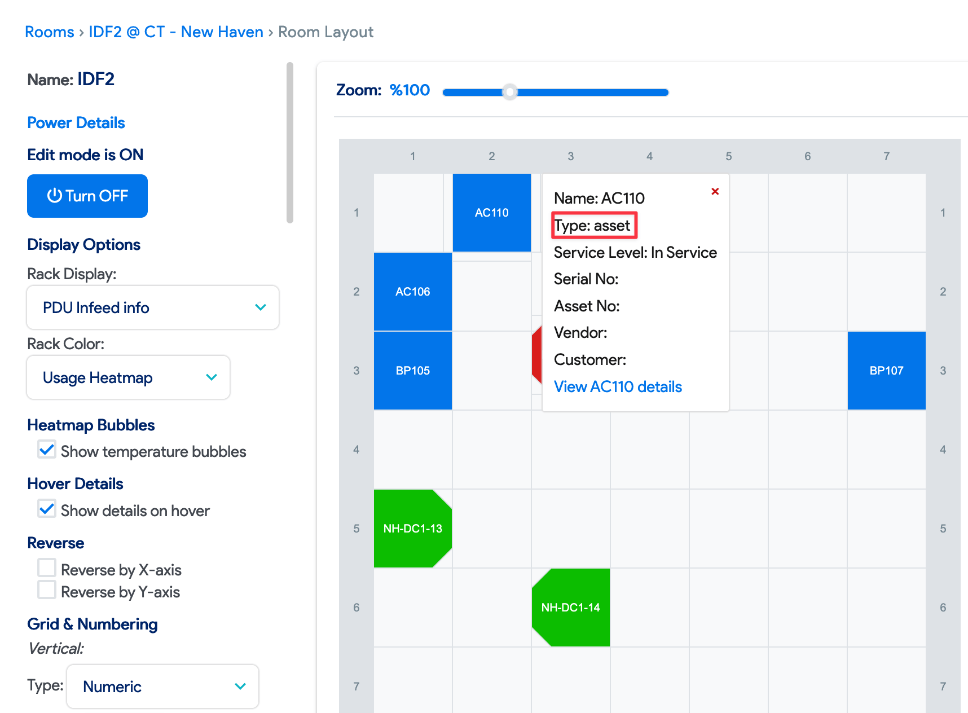This screenshot has height=713, width=968.
Task: Close the AC110 details popup
Action: pyautogui.click(x=715, y=191)
